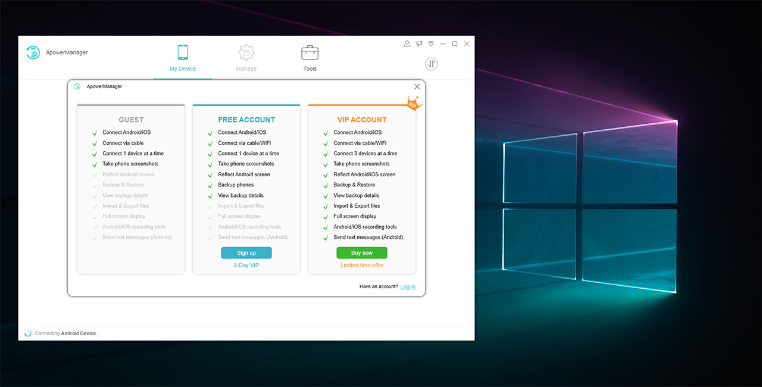
Task: Close the ApowerManager main window
Action: tap(467, 43)
